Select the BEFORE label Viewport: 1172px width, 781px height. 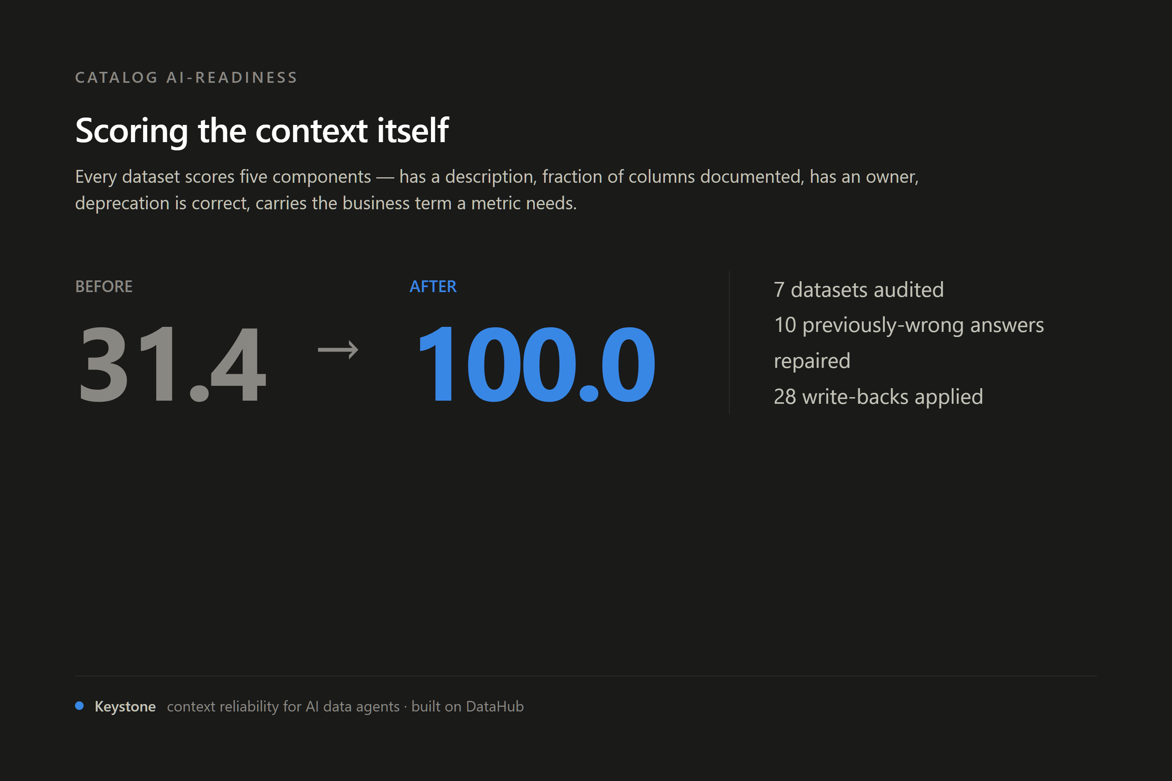coord(104,286)
